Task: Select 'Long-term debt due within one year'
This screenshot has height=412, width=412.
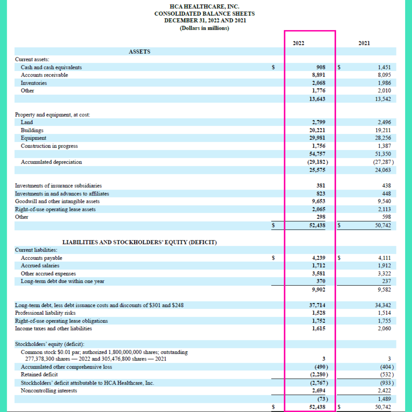Action: tap(63, 282)
